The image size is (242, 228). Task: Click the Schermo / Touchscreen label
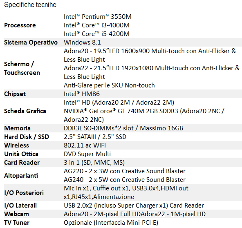pos(22,68)
